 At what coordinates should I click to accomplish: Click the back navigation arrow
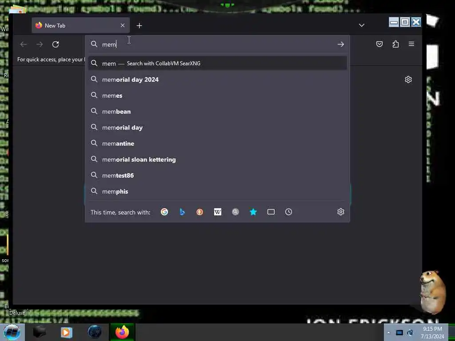click(24, 44)
